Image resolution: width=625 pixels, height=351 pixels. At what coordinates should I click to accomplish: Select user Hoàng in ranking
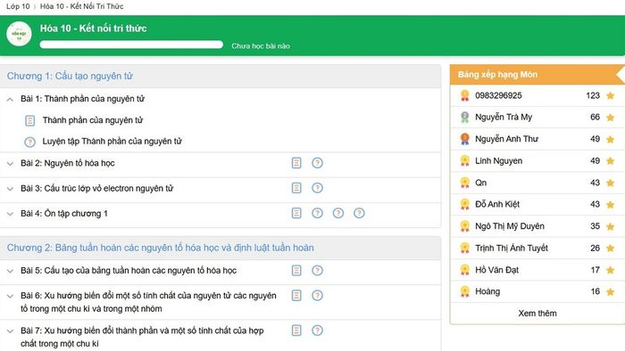pos(487,291)
